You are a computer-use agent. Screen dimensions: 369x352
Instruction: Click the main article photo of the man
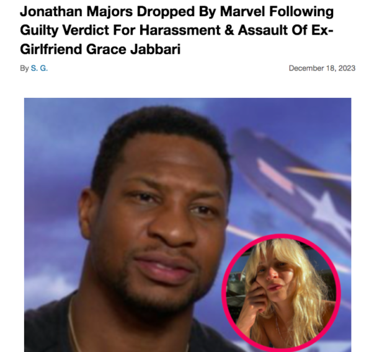point(187,225)
